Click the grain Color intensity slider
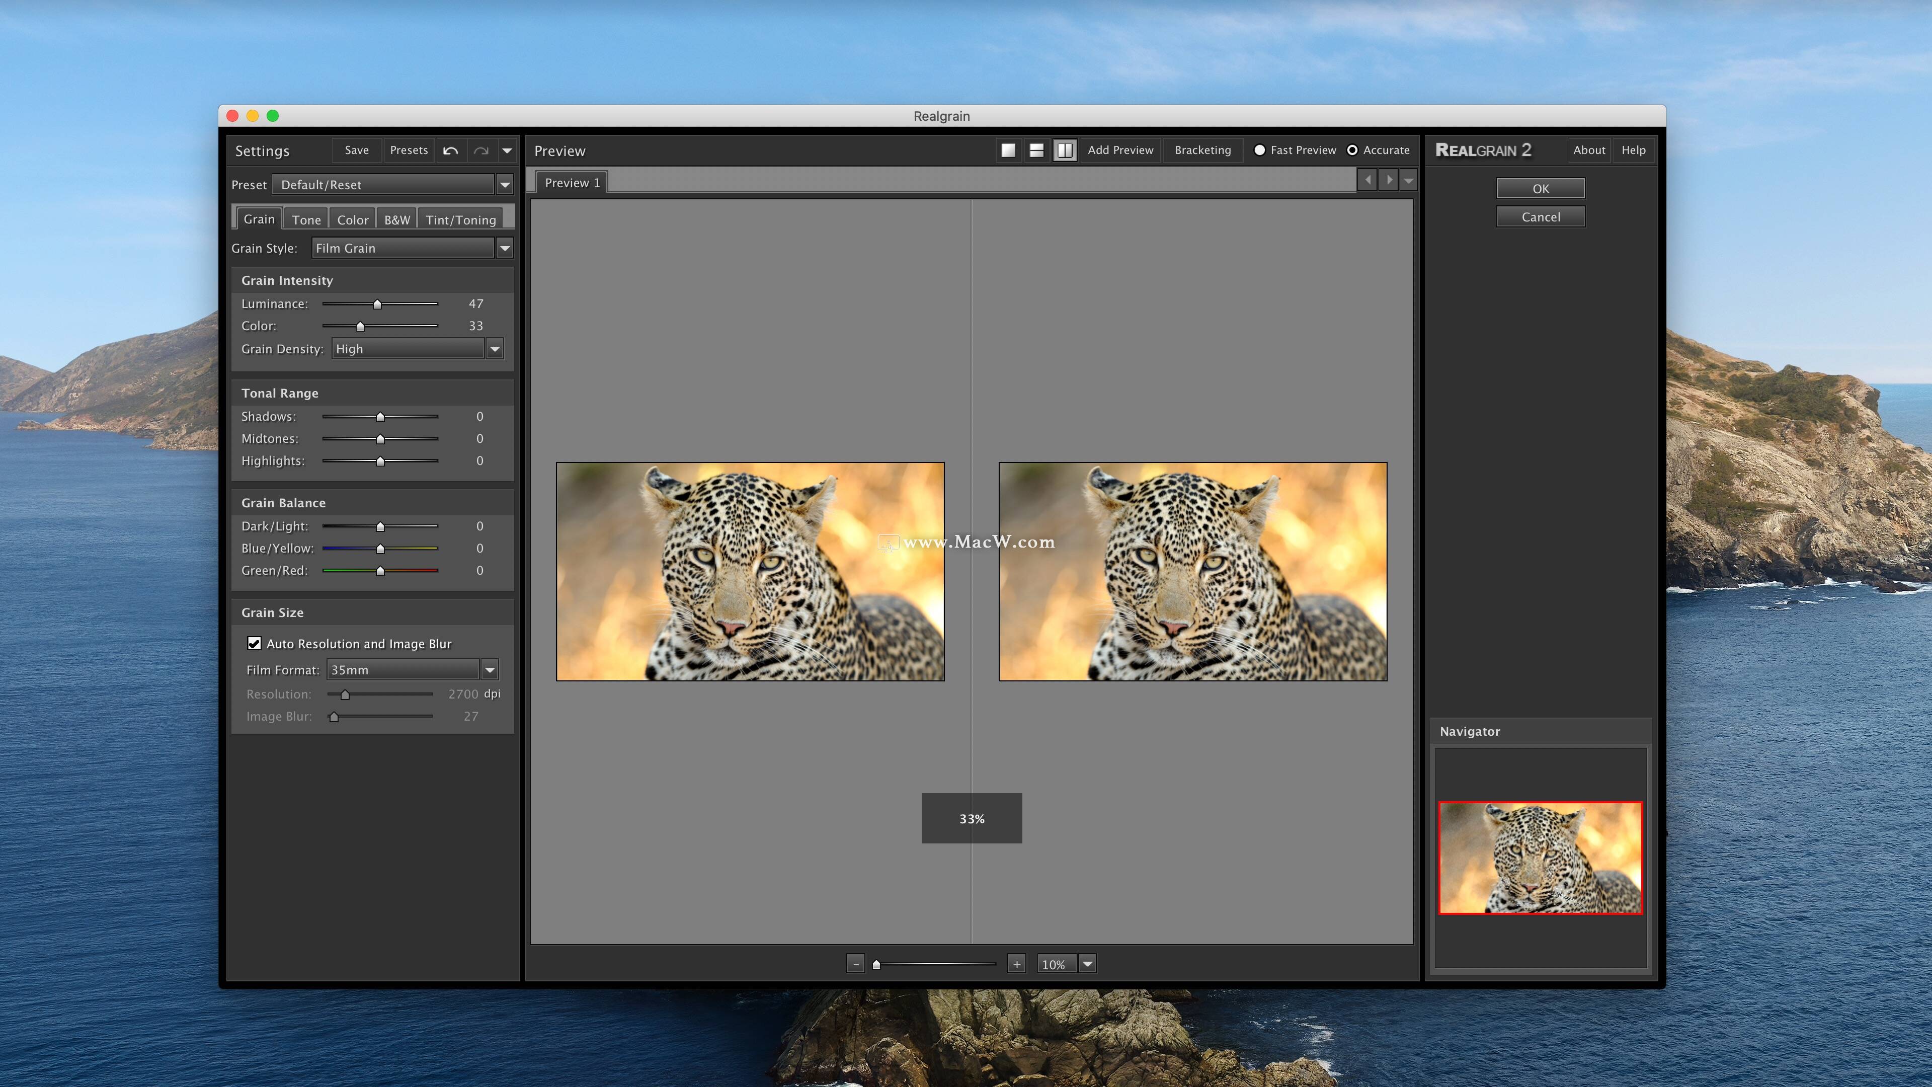This screenshot has width=1932, height=1087. [x=360, y=326]
